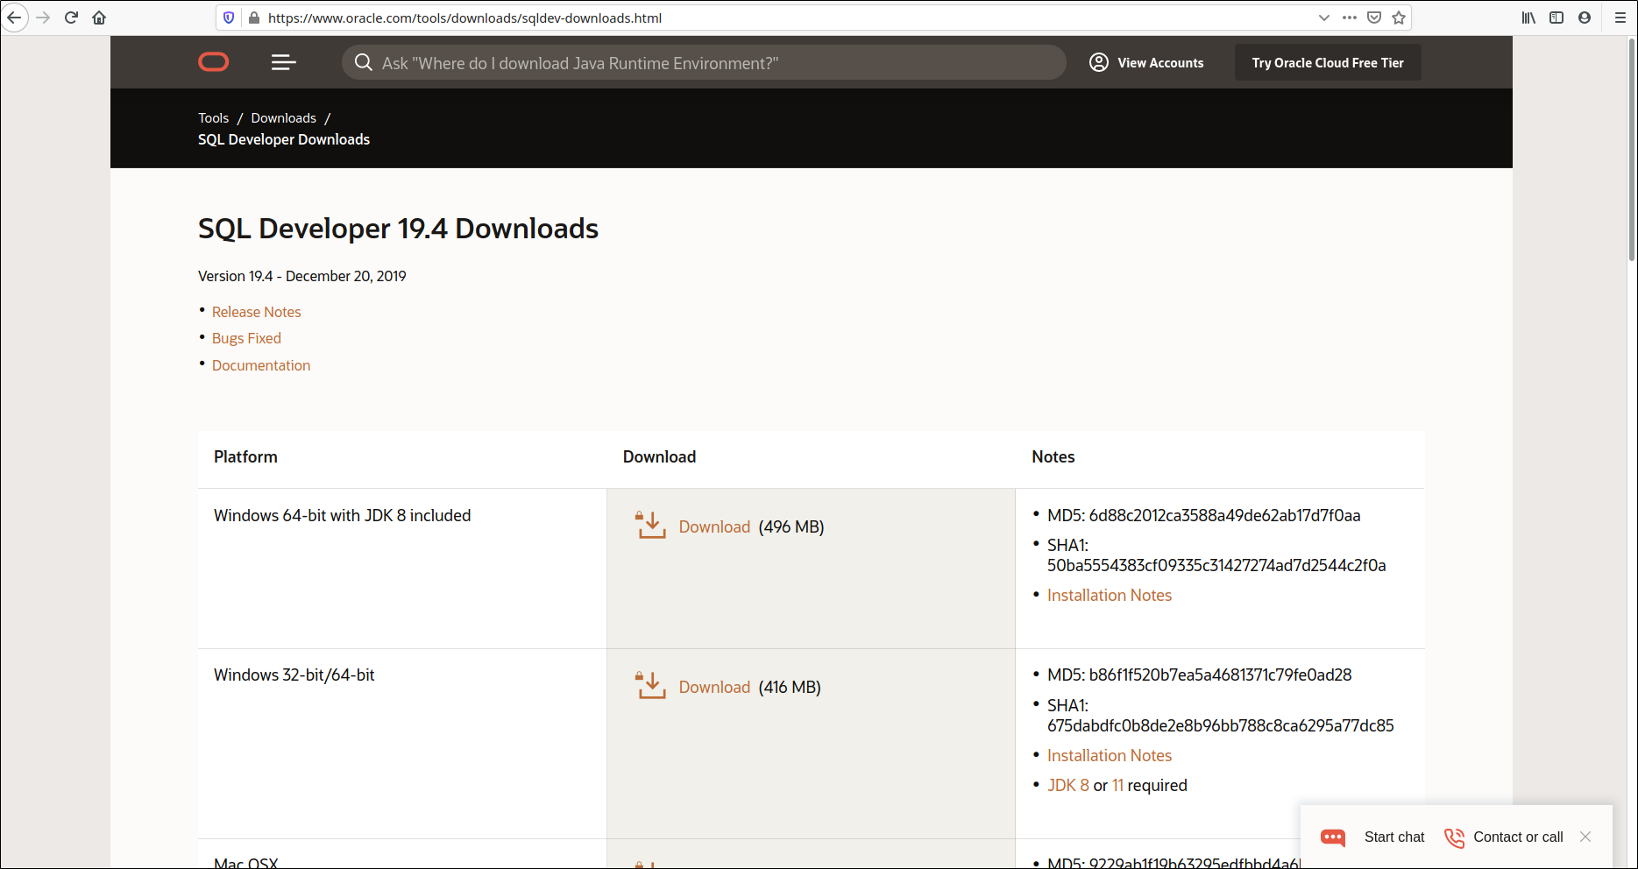This screenshot has width=1638, height=869.
Task: Open Installation Notes for Windows 64-bit with JDK
Action: coord(1110,595)
